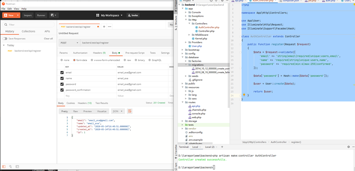355x171 pixels.
Task: Open the POST method dropdown
Action: pos(69,43)
